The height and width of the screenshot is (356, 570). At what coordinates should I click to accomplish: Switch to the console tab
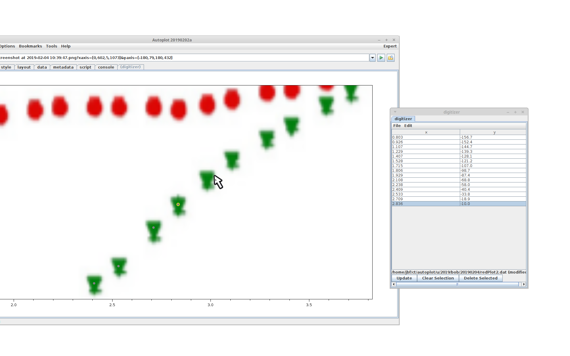(x=106, y=67)
